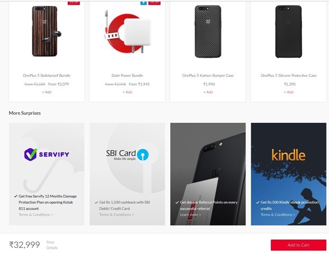Viewport: 329px width, 253px height.
Task: Open the Dash Power Bundle product image
Action: coord(127,32)
